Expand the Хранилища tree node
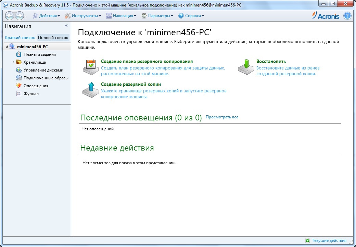 tap(13, 62)
